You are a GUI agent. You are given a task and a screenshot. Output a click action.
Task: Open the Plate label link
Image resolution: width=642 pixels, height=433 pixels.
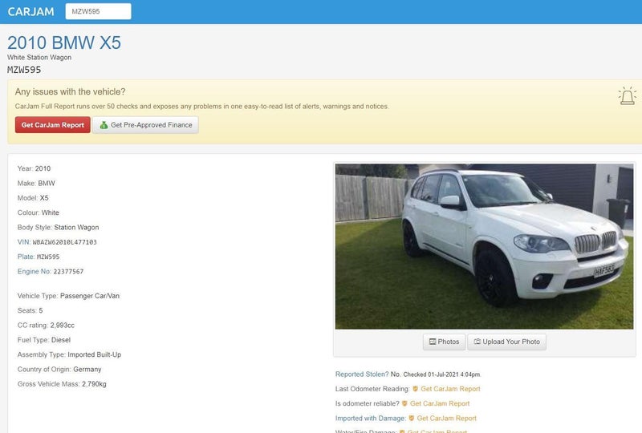26,257
